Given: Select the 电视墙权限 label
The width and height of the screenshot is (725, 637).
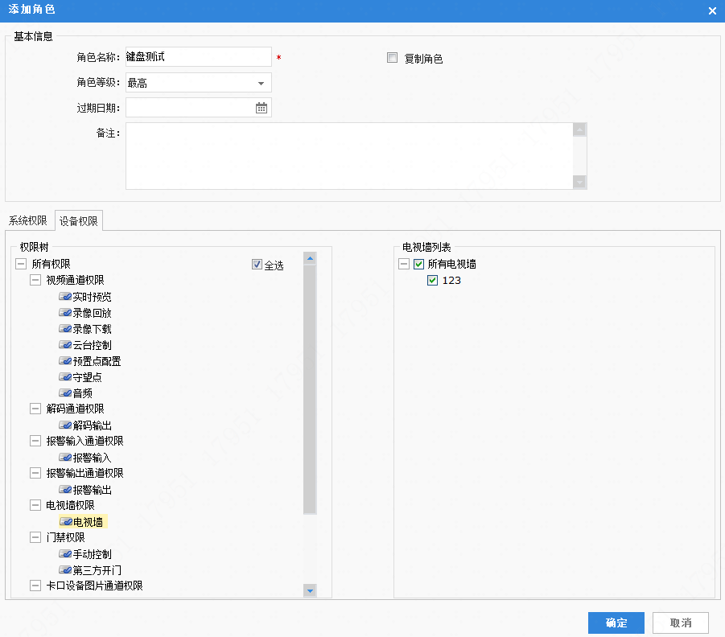Looking at the screenshot, I should (70, 505).
